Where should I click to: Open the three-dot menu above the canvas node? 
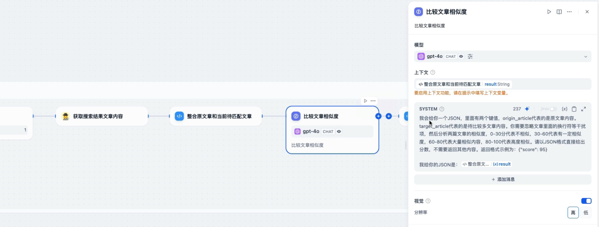[373, 101]
